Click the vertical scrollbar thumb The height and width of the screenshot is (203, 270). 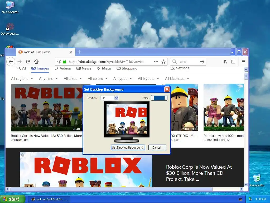(x=246, y=76)
